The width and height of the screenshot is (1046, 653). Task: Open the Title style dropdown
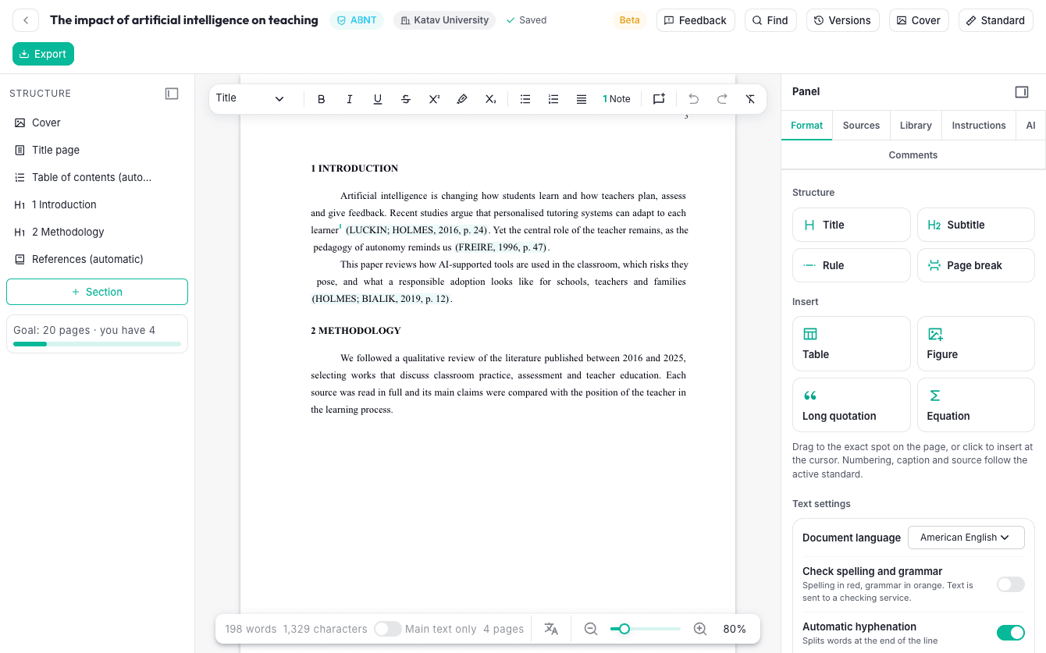[x=251, y=98]
